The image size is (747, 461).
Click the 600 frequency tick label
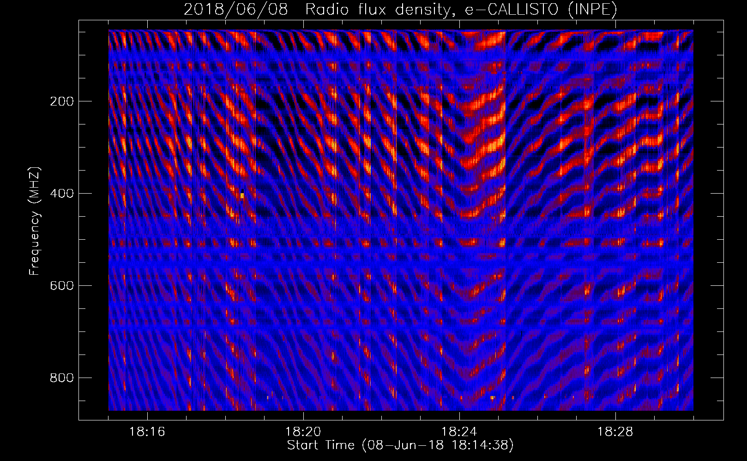click(x=62, y=286)
